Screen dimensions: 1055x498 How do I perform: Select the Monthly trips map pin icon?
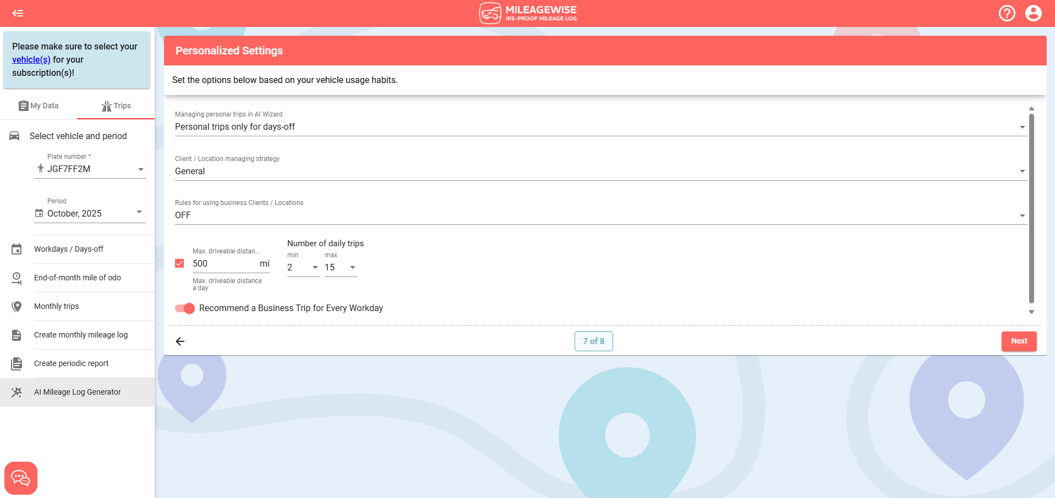pyautogui.click(x=17, y=306)
